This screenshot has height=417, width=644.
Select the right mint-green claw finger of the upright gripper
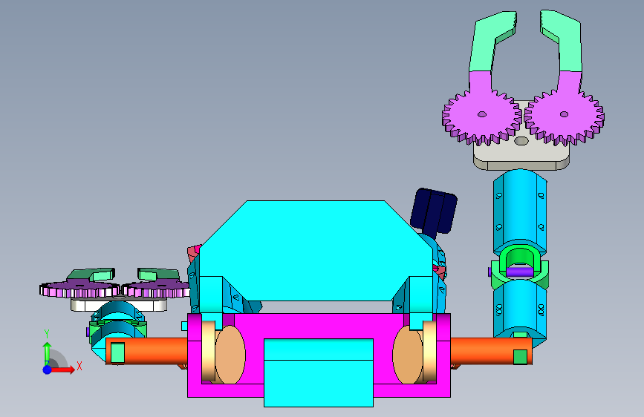(x=562, y=42)
